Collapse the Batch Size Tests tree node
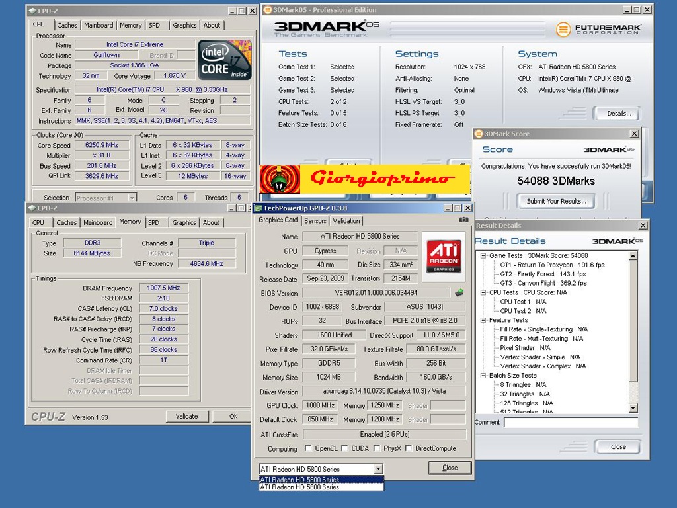The height and width of the screenshot is (508, 677). [x=483, y=376]
